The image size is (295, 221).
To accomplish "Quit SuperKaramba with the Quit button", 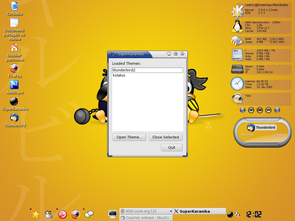I will 172,148.
